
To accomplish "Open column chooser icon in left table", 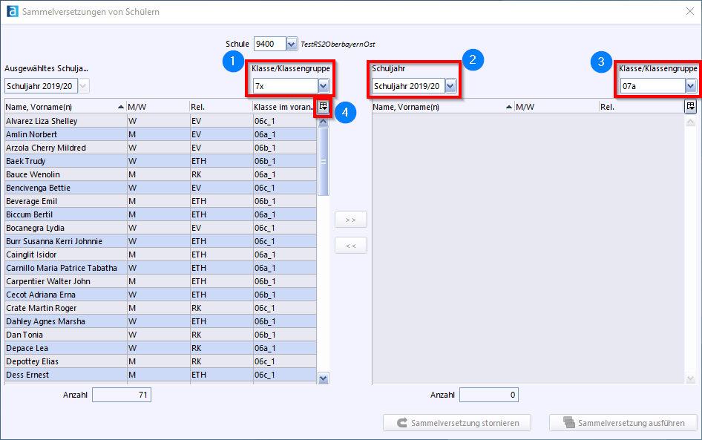I will pyautogui.click(x=323, y=107).
